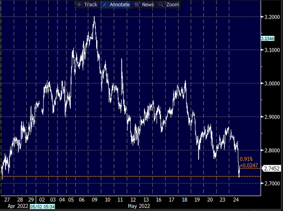283x211 pixels.
Task: Click the 24 date axis label
Action: [236, 200]
